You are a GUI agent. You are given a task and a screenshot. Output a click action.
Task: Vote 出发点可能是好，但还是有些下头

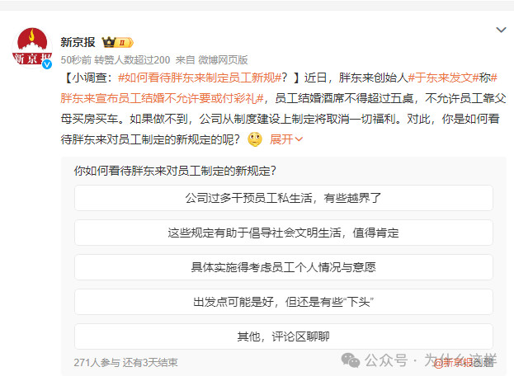click(284, 302)
